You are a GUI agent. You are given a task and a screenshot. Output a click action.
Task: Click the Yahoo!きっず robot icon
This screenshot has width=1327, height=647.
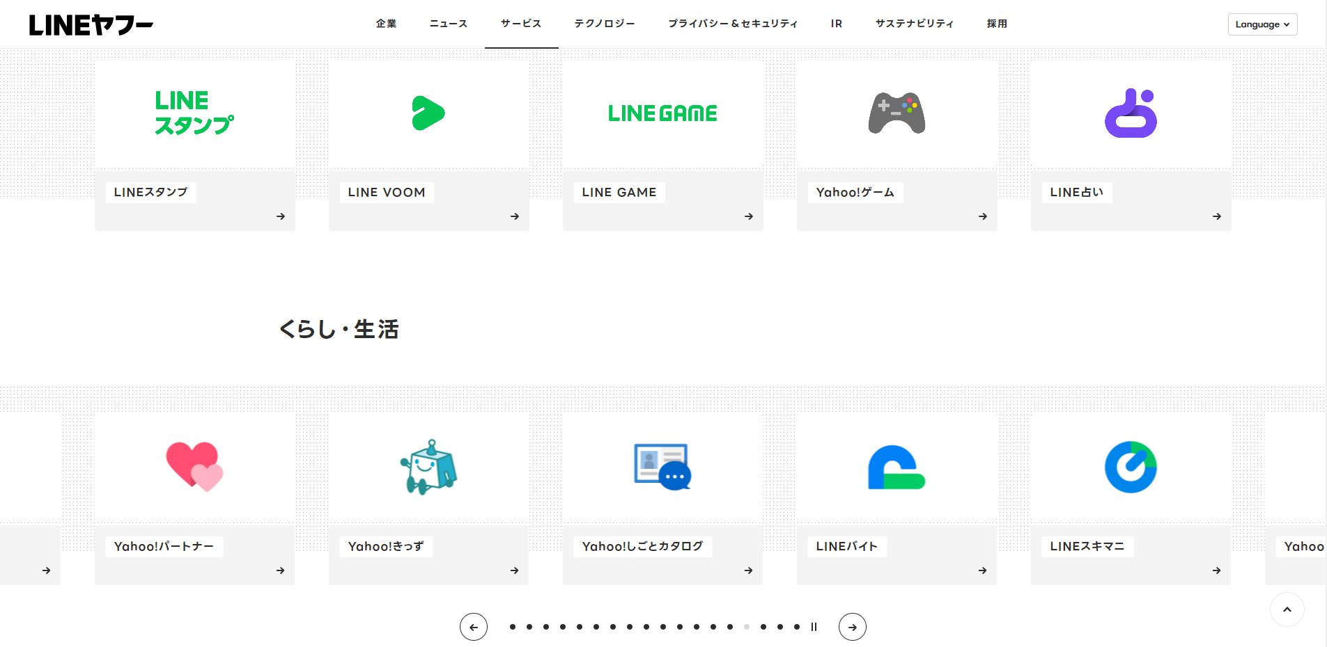coord(428,467)
